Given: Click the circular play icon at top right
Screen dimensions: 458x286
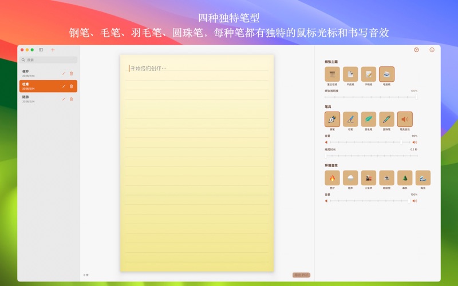Looking at the screenshot, I should pyautogui.click(x=416, y=50).
